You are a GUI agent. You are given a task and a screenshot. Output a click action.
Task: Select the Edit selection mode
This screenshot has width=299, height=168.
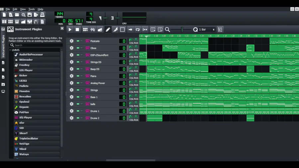[x=122, y=30]
